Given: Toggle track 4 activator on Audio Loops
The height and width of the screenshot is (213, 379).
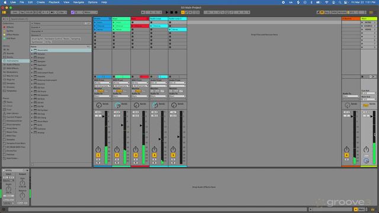Looking at the screenshot, I should click(x=155, y=155).
